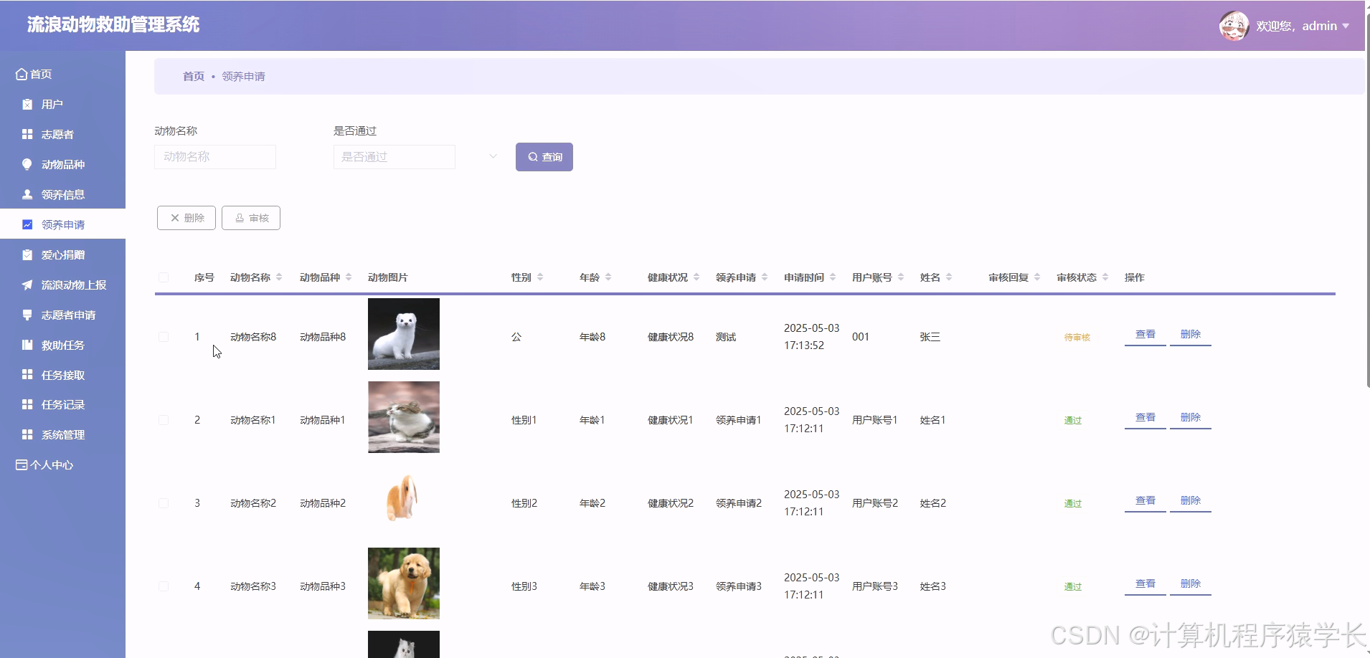Screen dimensions: 1370x658
Task: Click the puppy photo thumbnail for 动物名称3
Action: 404,583
